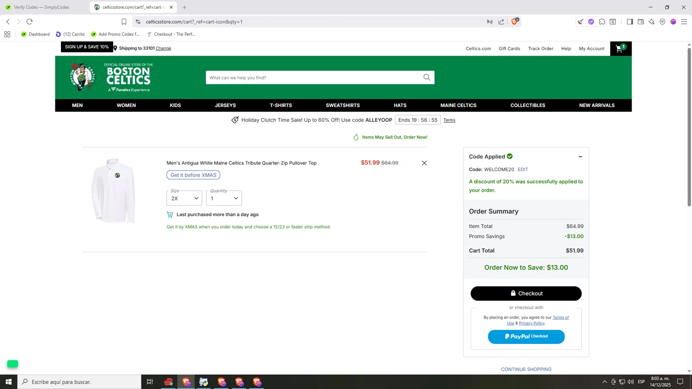Close the celticsstore.com tab
The height and width of the screenshot is (389, 692).
pos(171,7)
